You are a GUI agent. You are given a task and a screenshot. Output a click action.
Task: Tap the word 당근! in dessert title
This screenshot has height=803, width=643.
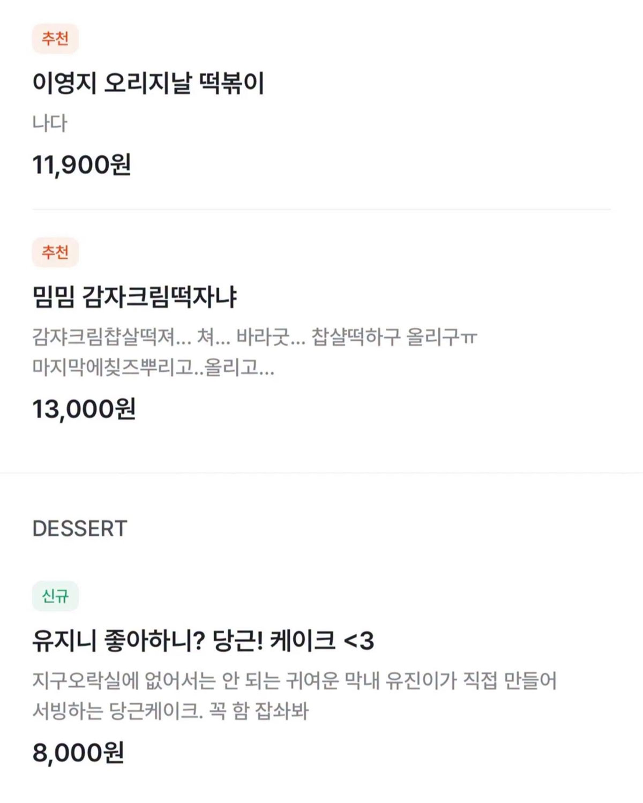[238, 640]
